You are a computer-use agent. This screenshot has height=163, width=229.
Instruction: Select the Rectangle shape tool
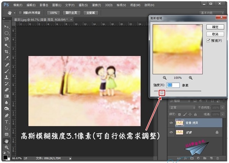pos(6,134)
